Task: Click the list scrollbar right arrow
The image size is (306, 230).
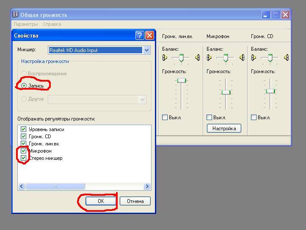Action: pyautogui.click(x=147, y=186)
